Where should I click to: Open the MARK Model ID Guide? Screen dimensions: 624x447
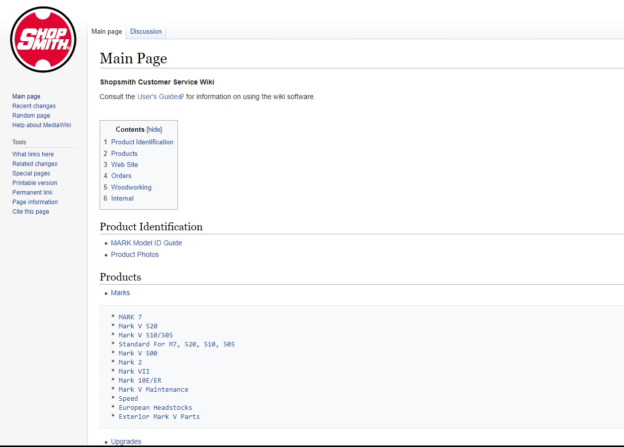point(146,243)
